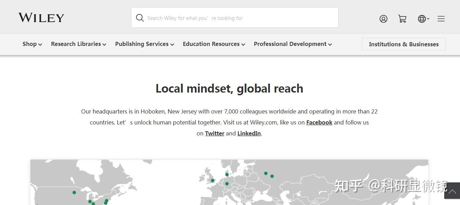Expand the Research Libraries dropdown
This screenshot has width=460, height=205.
(78, 44)
